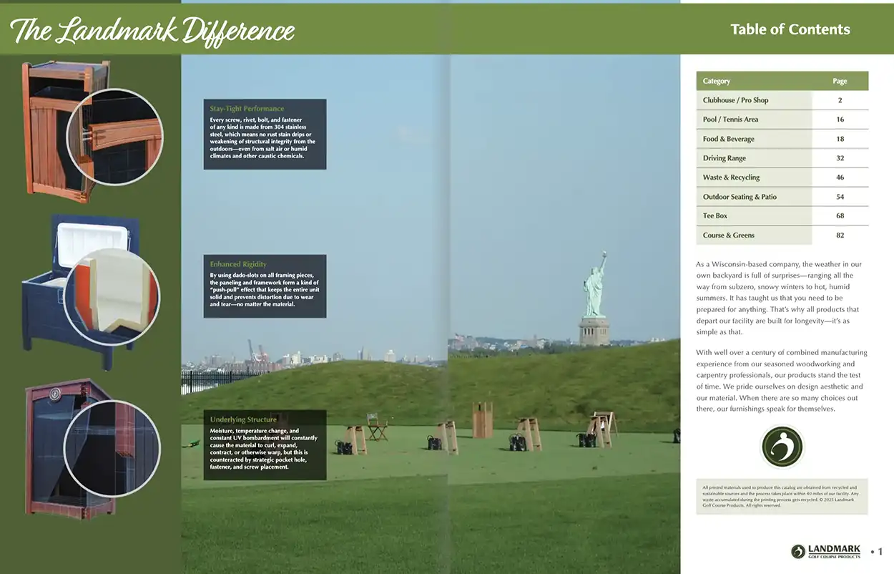Go to Pool / Tennis Area entry

point(730,120)
